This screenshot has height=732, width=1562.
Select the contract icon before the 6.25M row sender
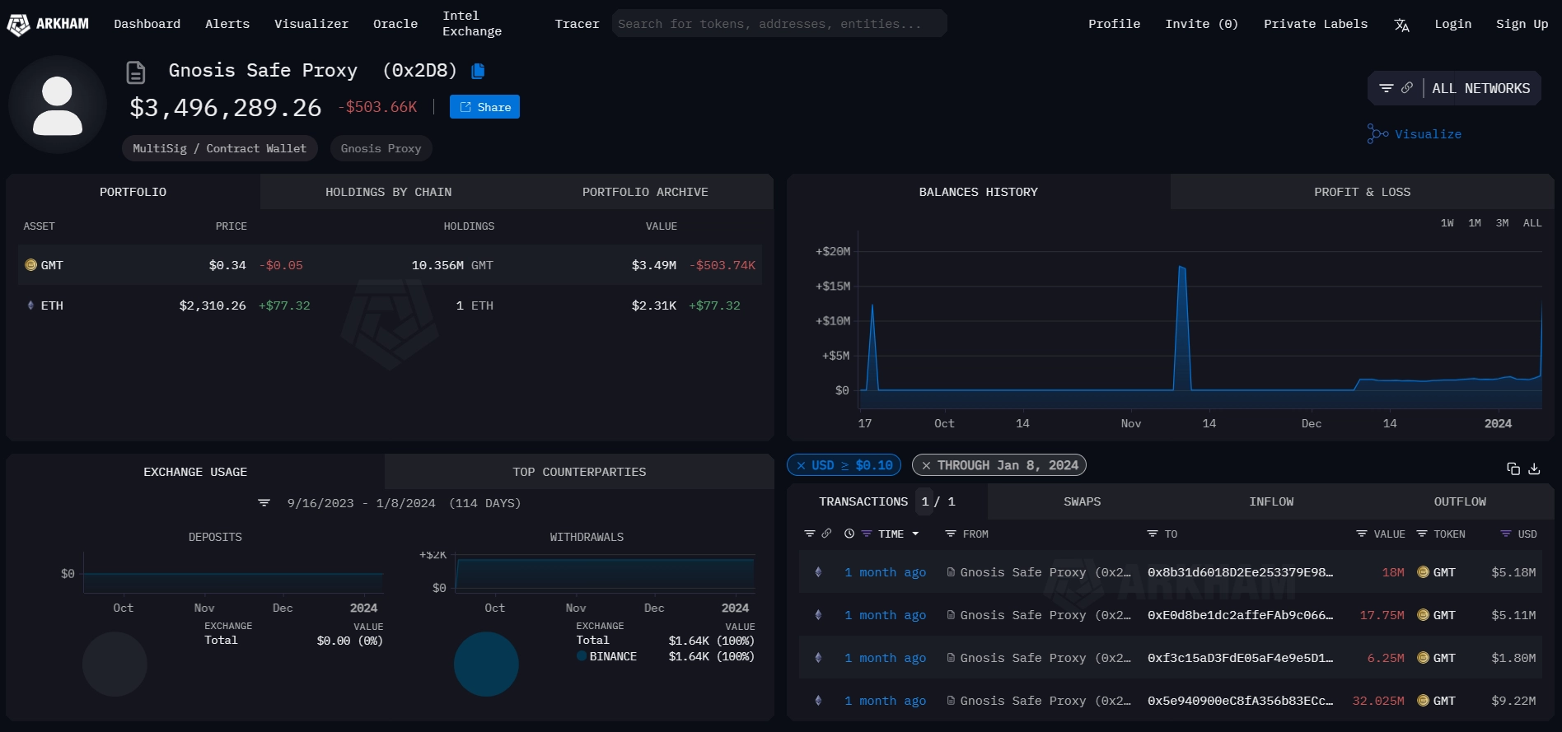click(x=951, y=658)
